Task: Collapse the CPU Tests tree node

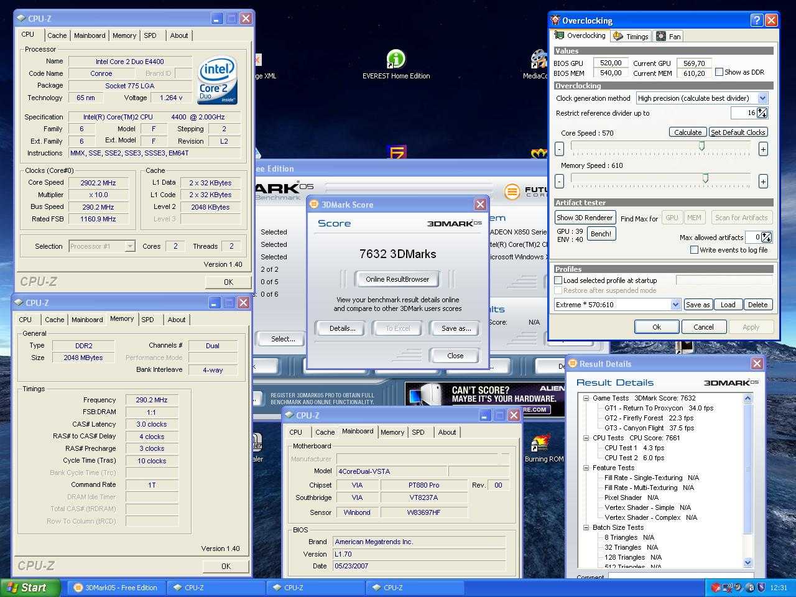Action: click(x=586, y=438)
